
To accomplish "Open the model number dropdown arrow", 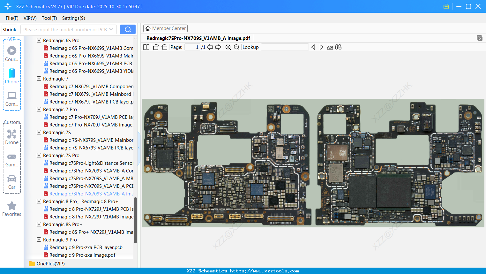I will tap(111, 29).
